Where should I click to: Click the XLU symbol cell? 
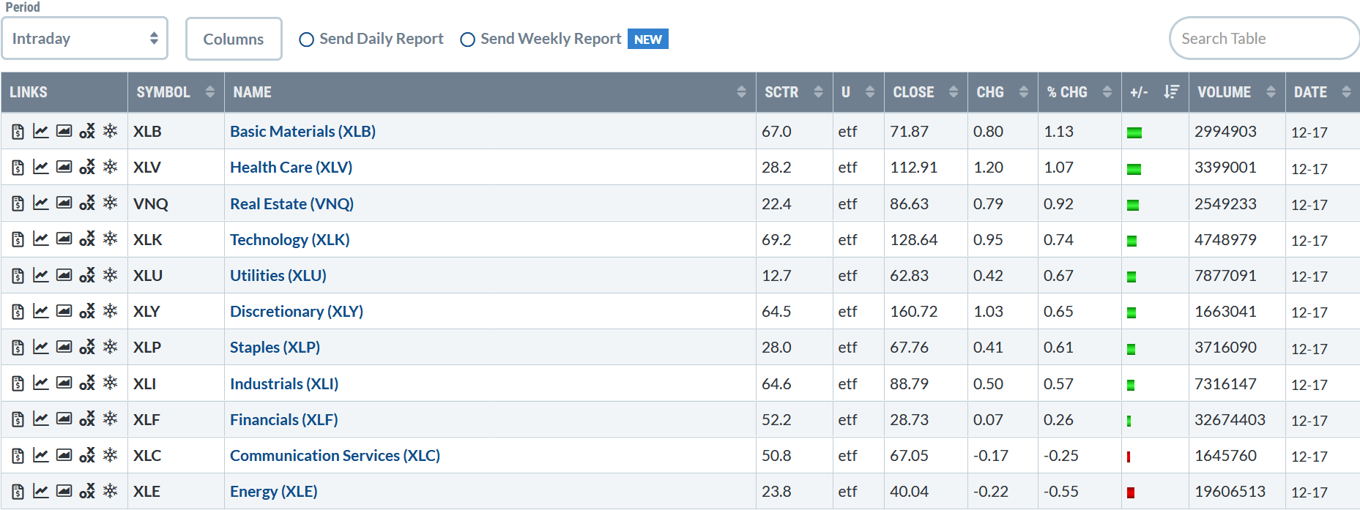click(x=176, y=276)
